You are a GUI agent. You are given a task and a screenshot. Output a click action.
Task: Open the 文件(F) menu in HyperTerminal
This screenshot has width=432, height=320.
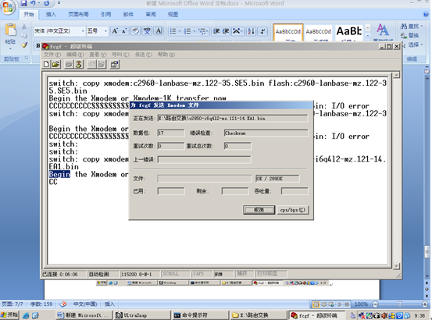[x=52, y=55]
